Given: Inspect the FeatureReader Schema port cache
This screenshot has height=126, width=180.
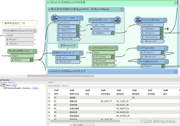Looking at the screenshot, I should [161, 29].
